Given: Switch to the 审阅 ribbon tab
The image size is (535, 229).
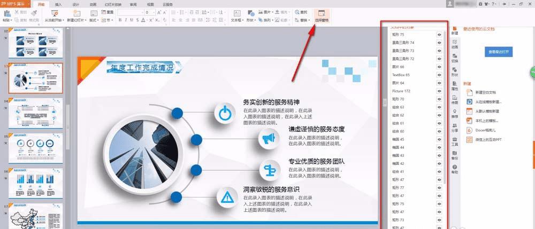Looking at the screenshot, I should click(133, 4).
